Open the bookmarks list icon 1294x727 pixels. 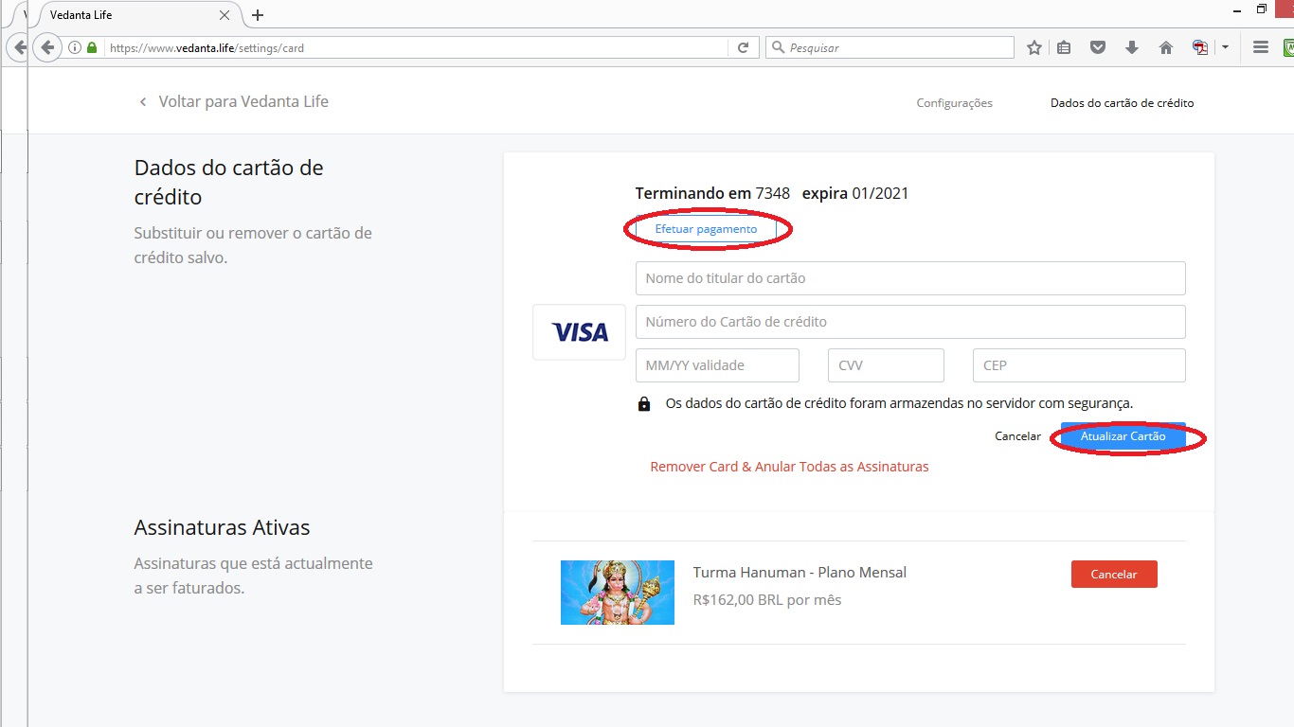coord(1065,47)
